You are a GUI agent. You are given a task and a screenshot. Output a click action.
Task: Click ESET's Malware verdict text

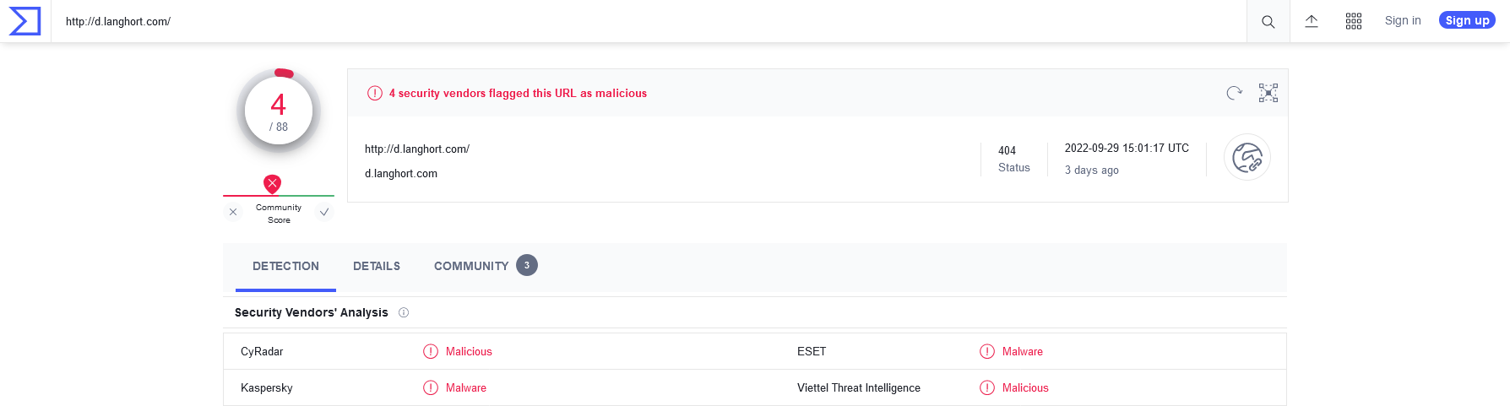pos(1023,352)
